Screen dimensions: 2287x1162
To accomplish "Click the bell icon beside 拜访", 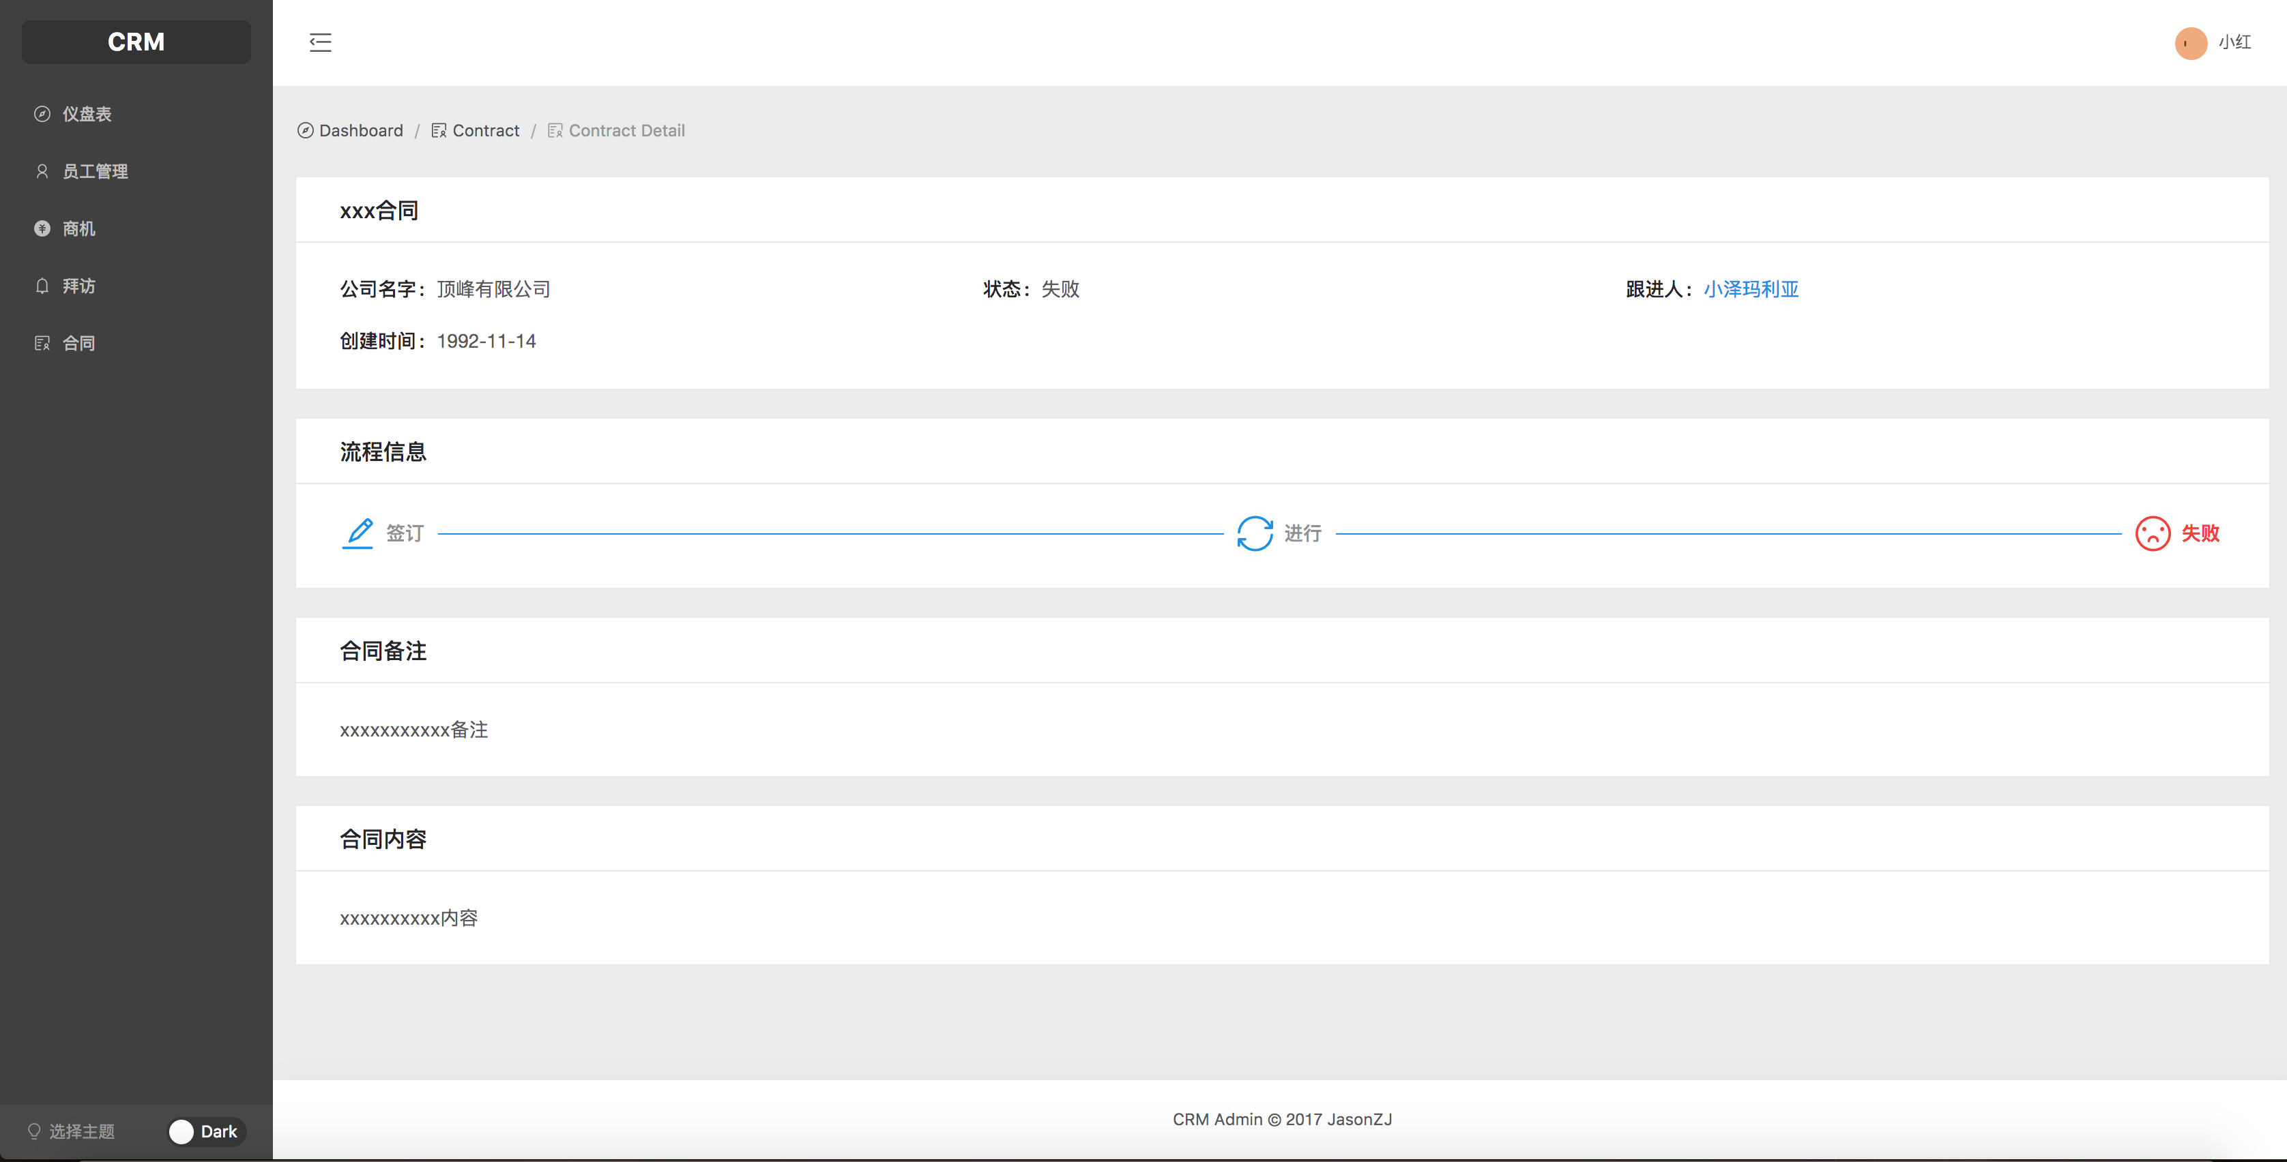I will pos(42,286).
